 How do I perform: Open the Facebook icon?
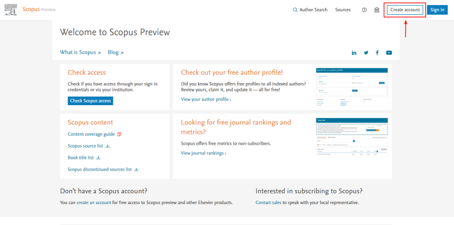(377, 53)
